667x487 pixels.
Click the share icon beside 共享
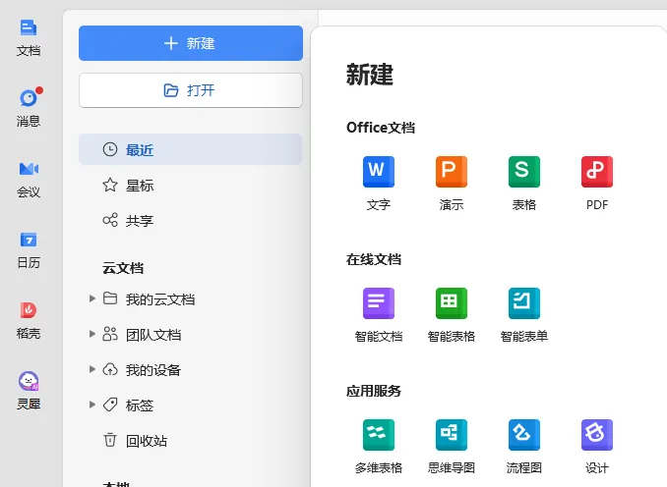(x=110, y=220)
